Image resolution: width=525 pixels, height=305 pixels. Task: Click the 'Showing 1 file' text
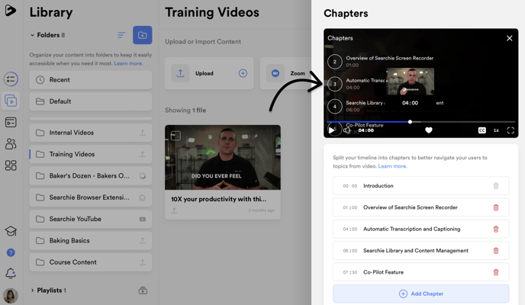(185, 110)
